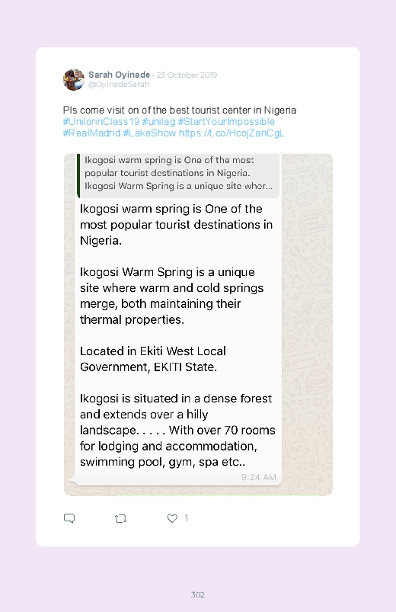
Task: Click the reply speech bubble icon
Action: tap(69, 518)
